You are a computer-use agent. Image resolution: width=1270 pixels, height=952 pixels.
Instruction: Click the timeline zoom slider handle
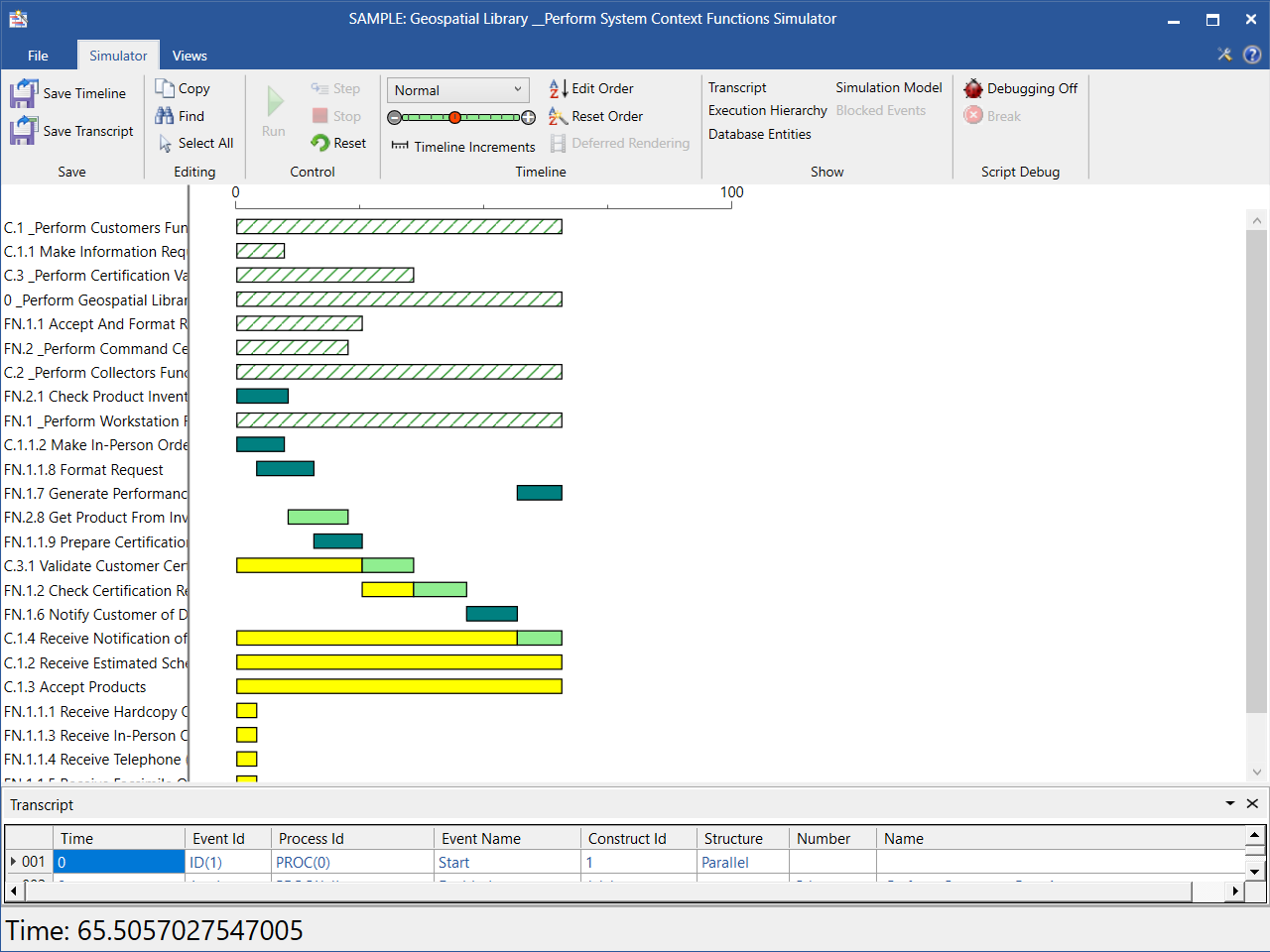tap(454, 117)
